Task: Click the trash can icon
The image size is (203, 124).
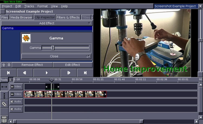Action: point(4,119)
